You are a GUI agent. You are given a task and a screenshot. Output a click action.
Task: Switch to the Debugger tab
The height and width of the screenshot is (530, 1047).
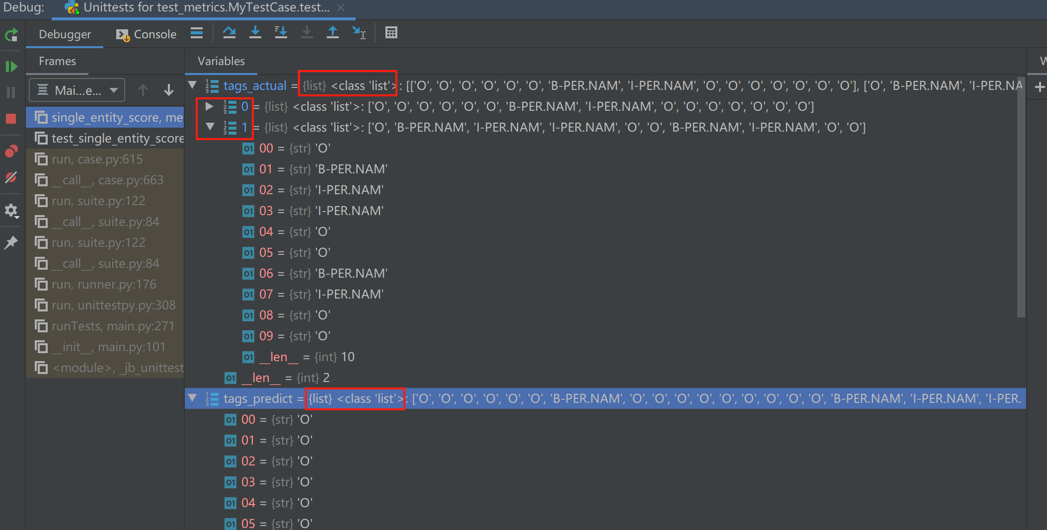[65, 34]
